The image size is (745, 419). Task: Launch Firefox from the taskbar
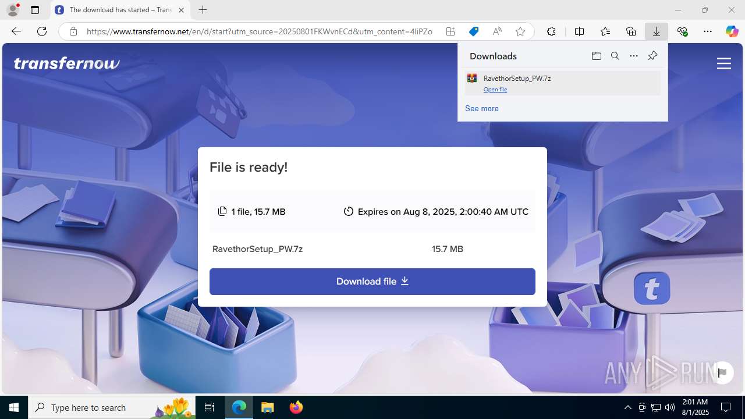tap(296, 407)
